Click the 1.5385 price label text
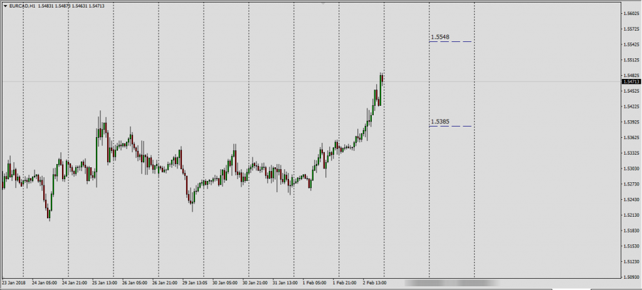 coord(440,122)
